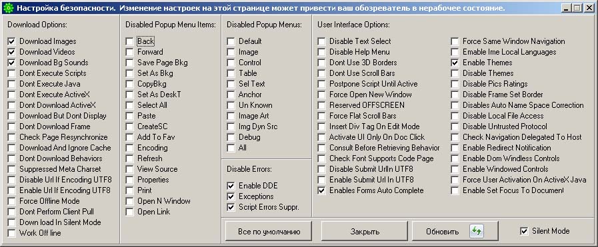The image size is (598, 247).
Task: Uncheck Download Images checkbox
Action: 12,41
